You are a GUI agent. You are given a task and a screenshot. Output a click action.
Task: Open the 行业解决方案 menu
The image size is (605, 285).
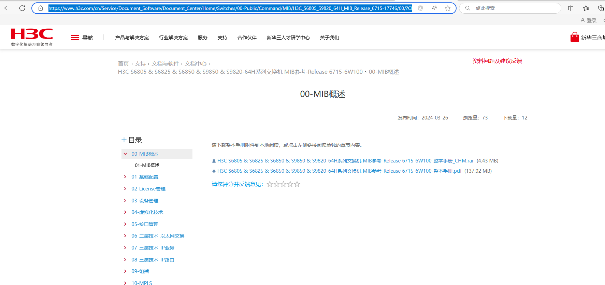[x=173, y=38]
